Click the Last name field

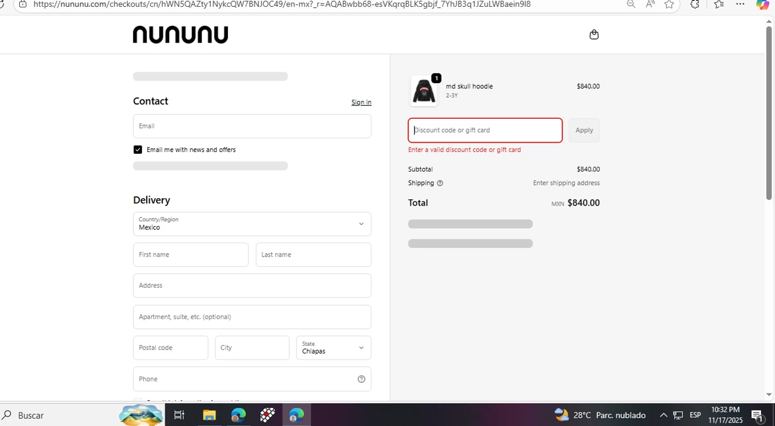pos(314,255)
